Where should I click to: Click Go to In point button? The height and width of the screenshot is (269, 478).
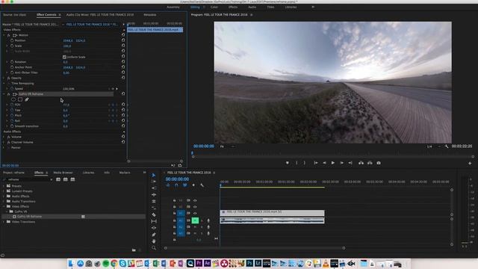point(316,163)
